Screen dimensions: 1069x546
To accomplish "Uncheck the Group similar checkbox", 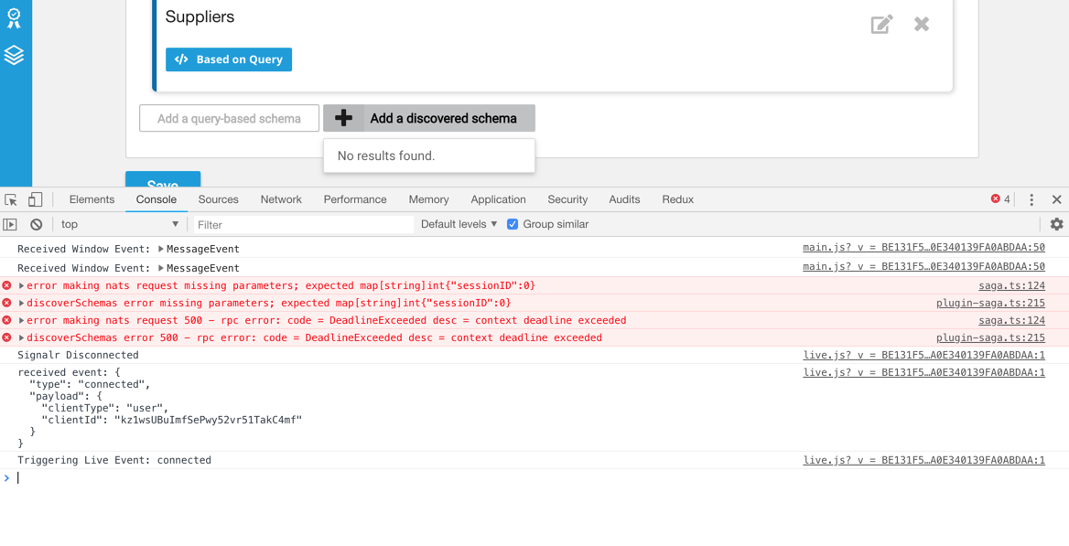I will (513, 224).
